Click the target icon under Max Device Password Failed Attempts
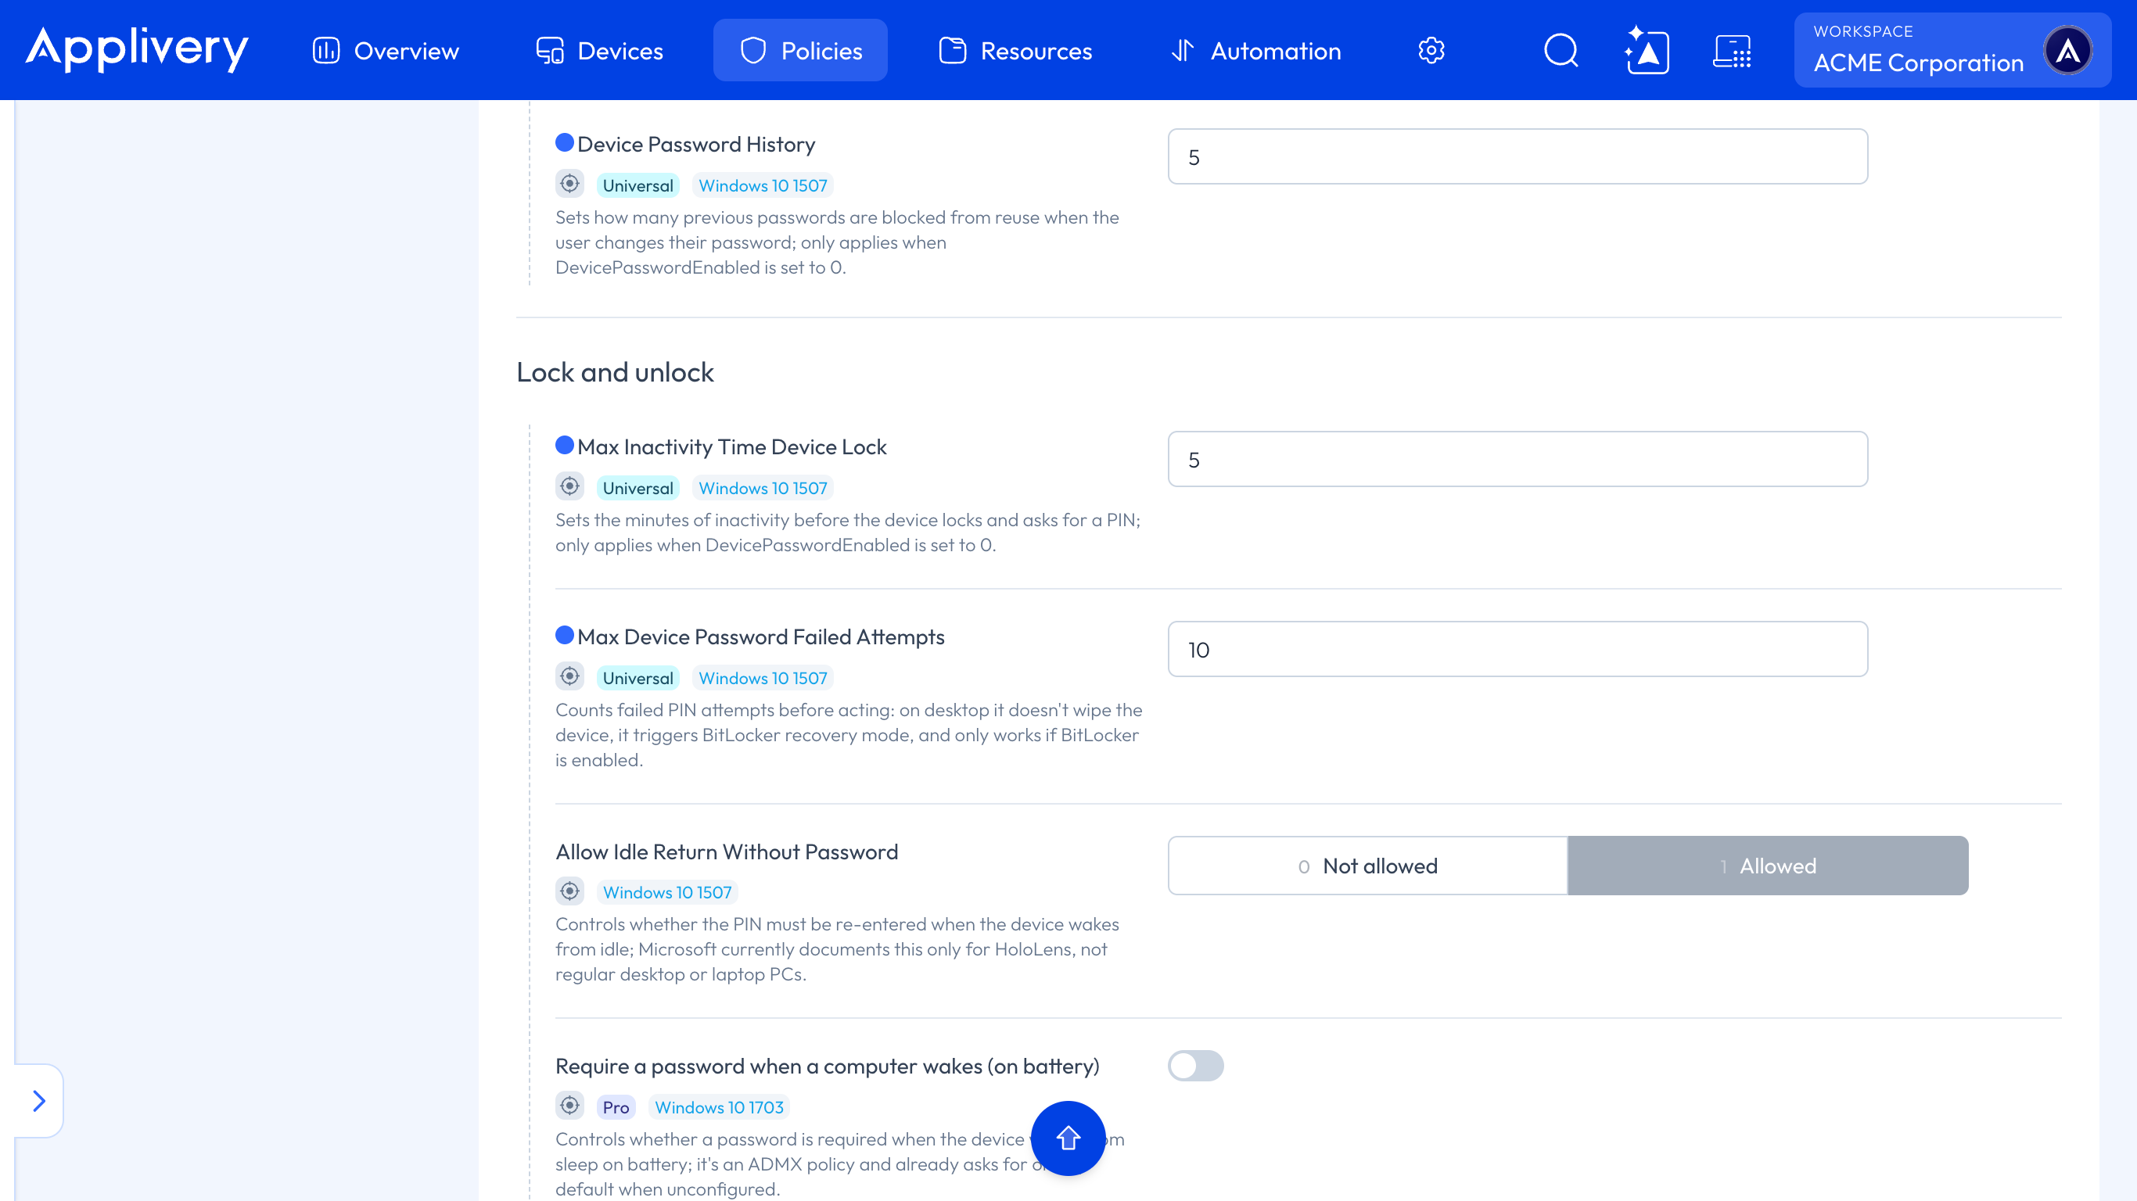 569,676
